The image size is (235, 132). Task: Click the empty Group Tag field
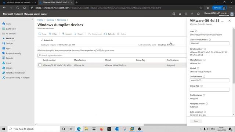click(210, 89)
